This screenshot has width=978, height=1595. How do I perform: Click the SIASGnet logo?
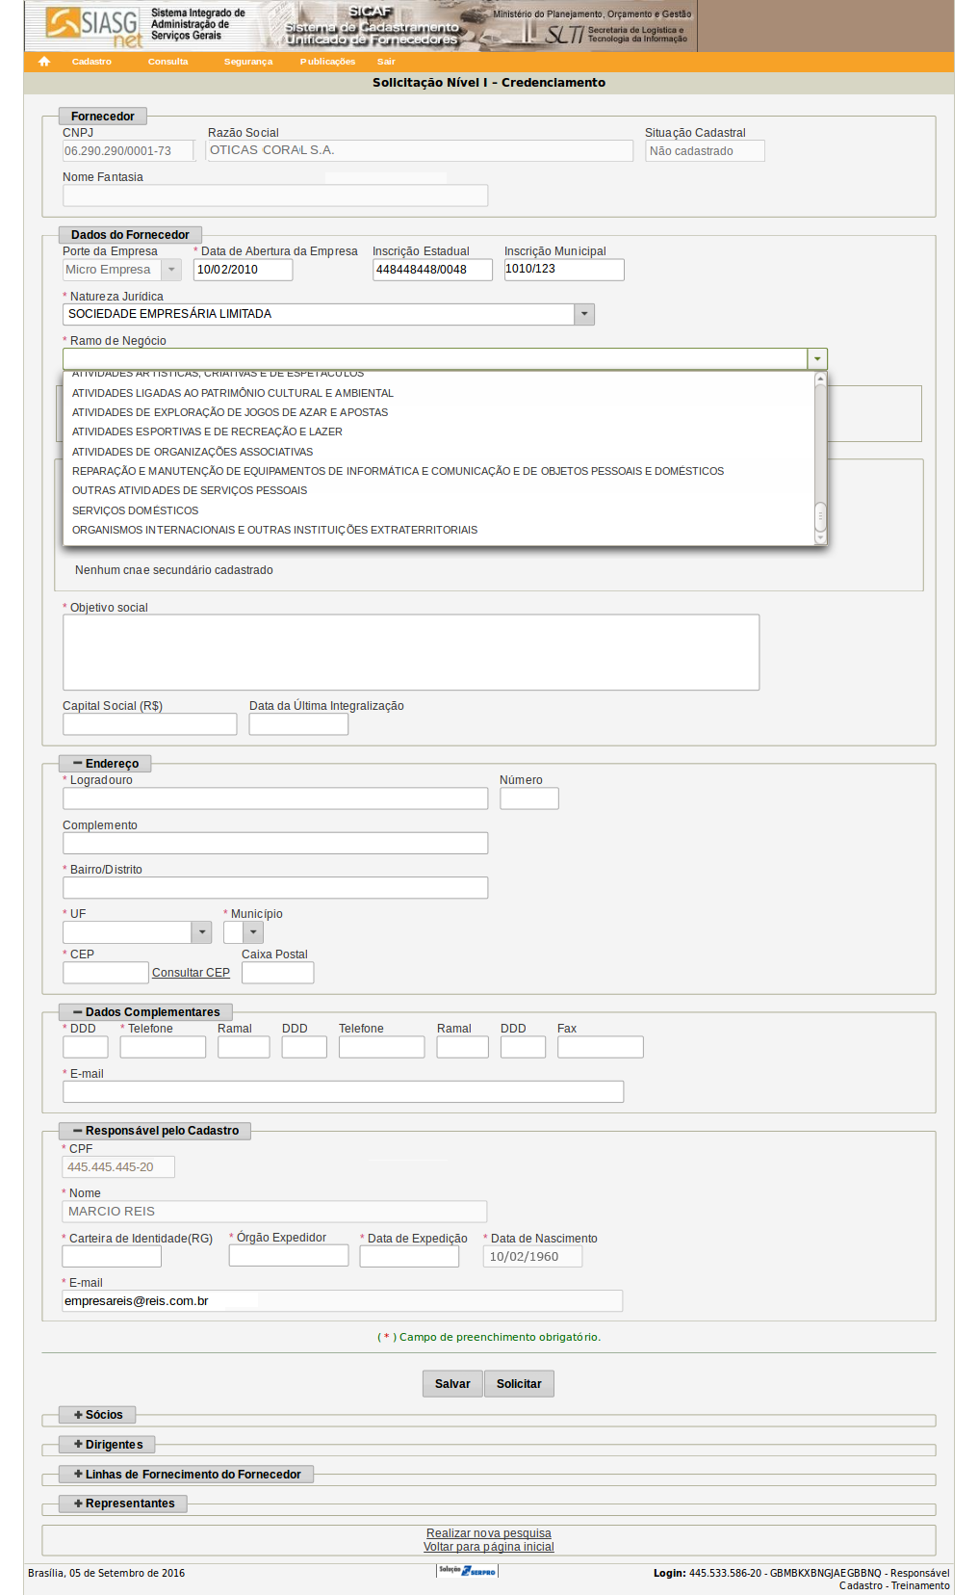[94, 27]
